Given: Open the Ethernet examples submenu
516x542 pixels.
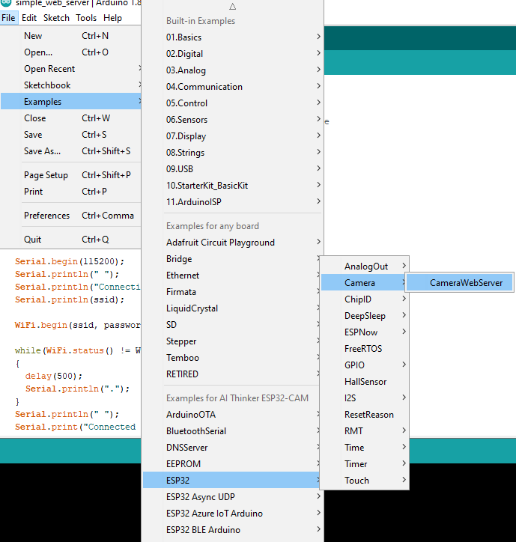Looking at the screenshot, I should tap(231, 275).
